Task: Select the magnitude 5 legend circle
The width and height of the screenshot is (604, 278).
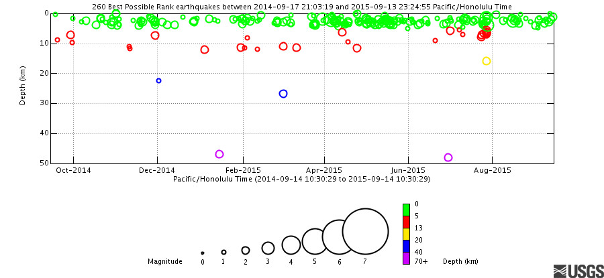Action: [315, 241]
